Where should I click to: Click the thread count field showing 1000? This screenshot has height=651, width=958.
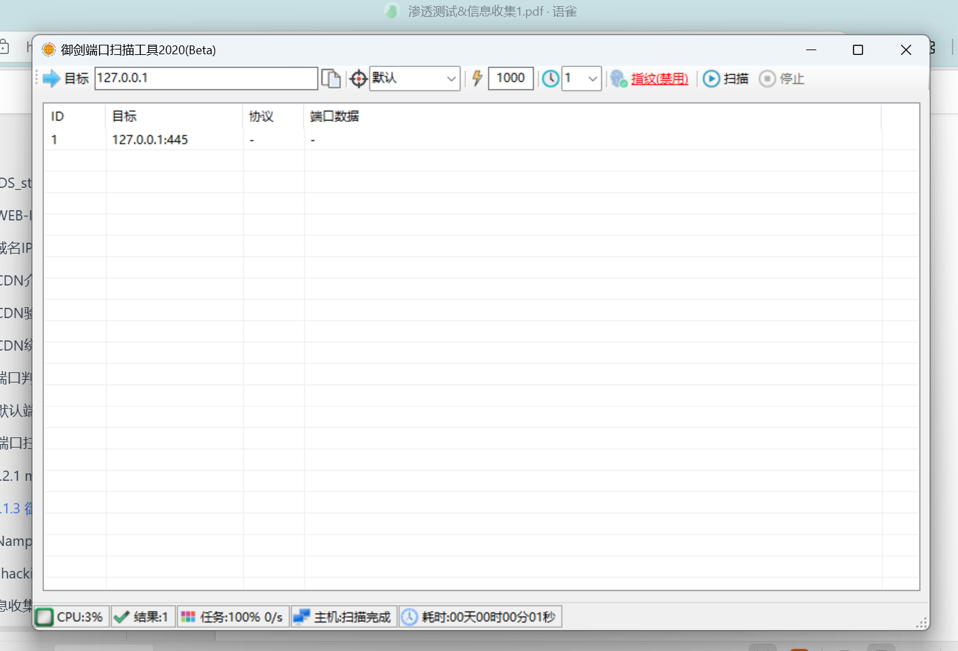(511, 78)
